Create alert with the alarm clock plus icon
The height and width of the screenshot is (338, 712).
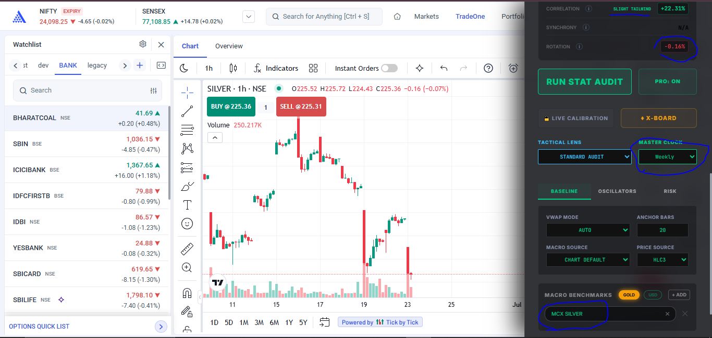click(513, 68)
